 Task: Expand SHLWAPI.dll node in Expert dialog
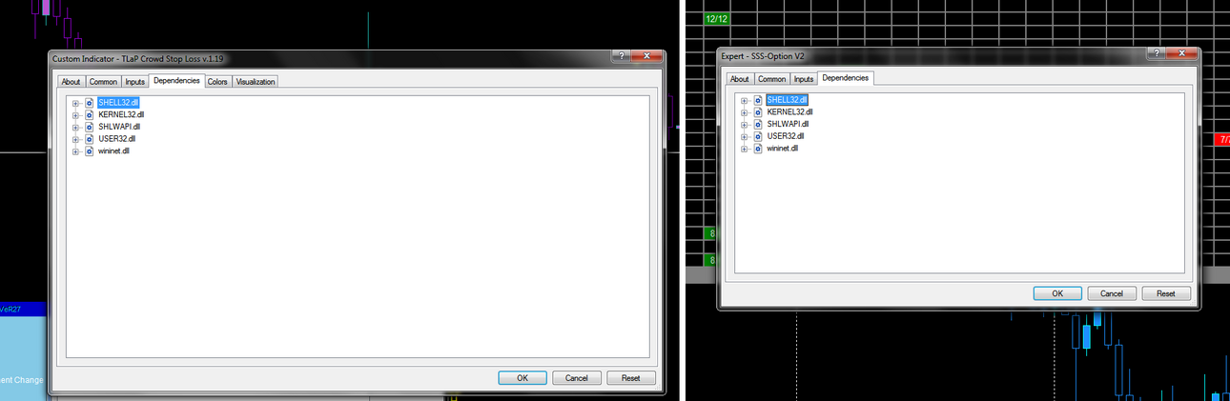[744, 125]
